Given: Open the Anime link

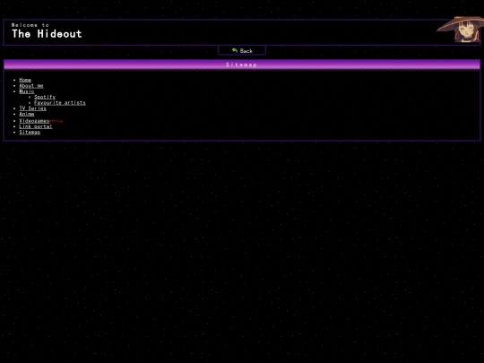Looking at the screenshot, I should pyautogui.click(x=27, y=114).
